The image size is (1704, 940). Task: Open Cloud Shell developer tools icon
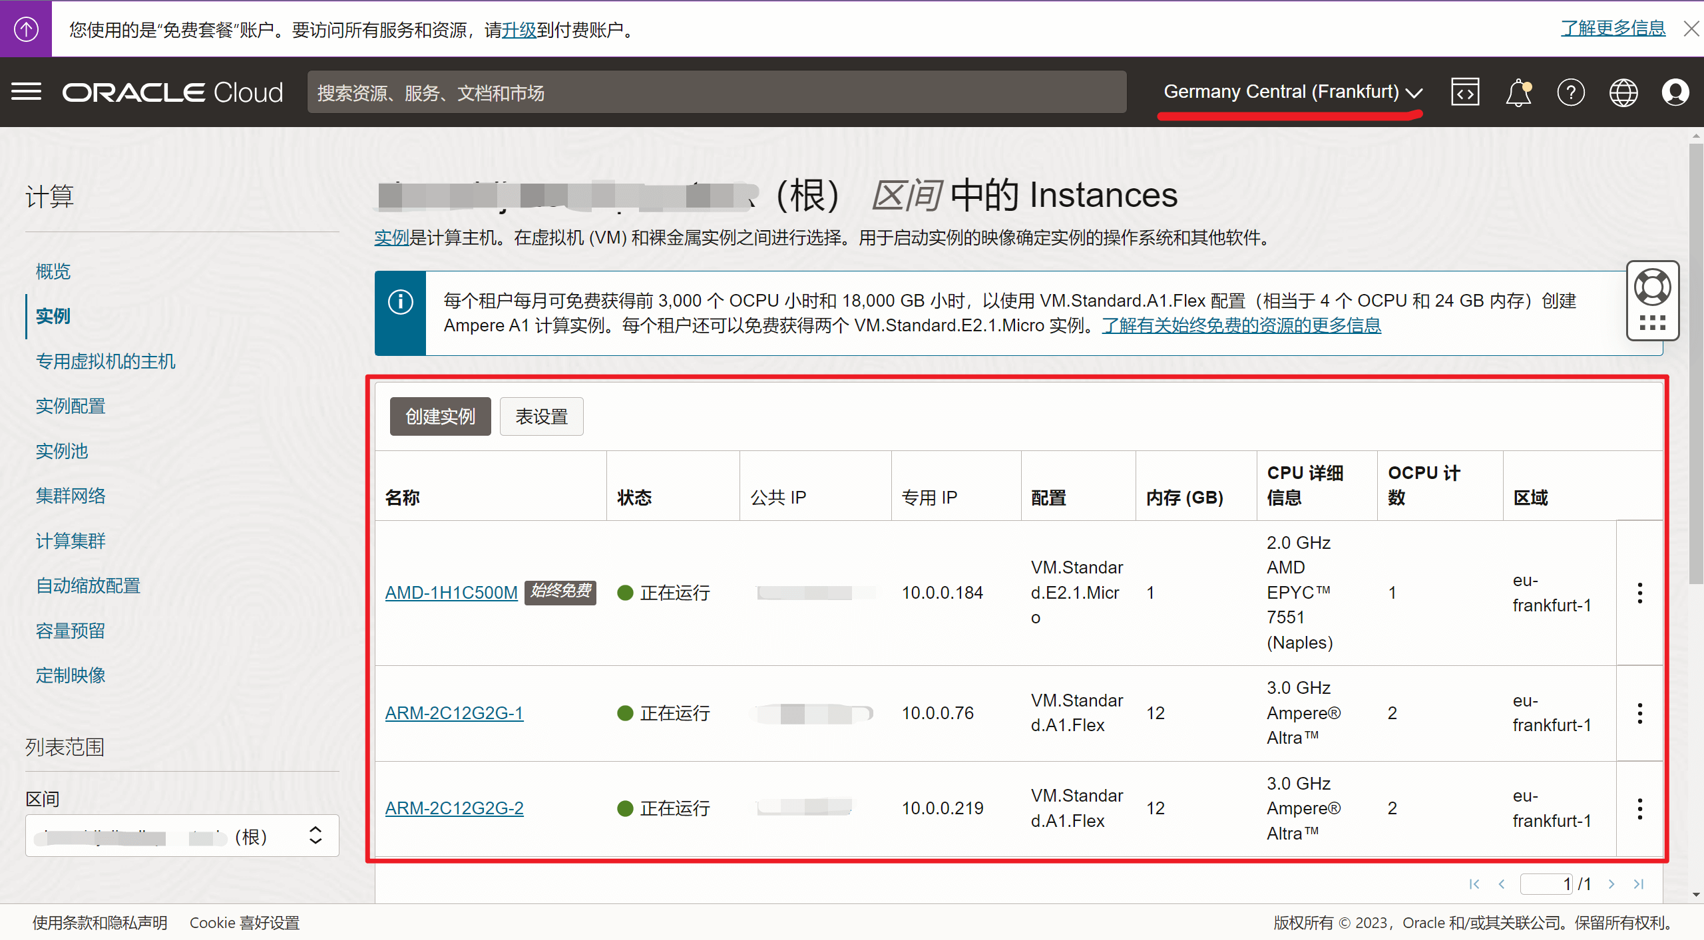click(1465, 92)
